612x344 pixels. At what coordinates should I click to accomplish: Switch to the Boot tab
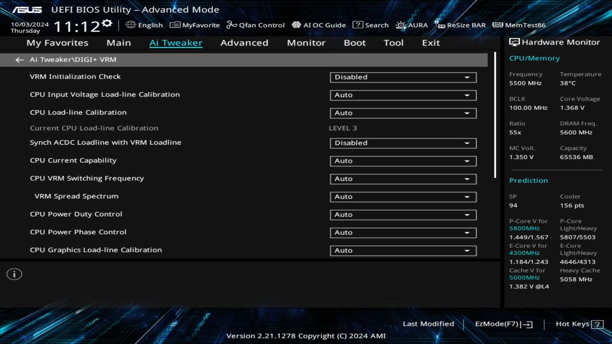354,43
